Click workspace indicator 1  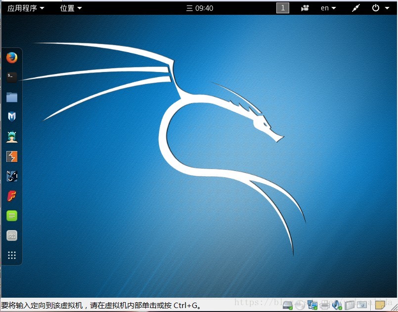coord(283,8)
